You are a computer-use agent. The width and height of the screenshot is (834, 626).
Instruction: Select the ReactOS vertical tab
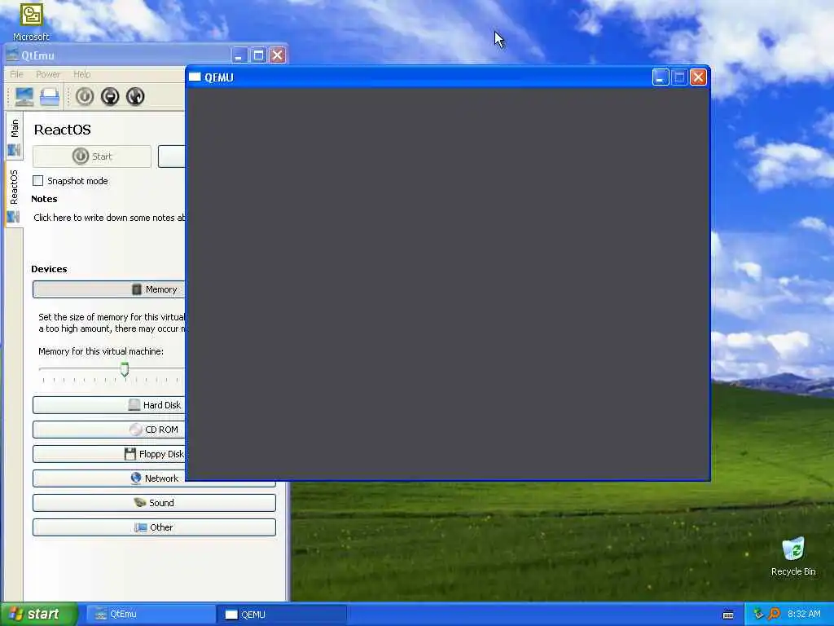coord(15,195)
